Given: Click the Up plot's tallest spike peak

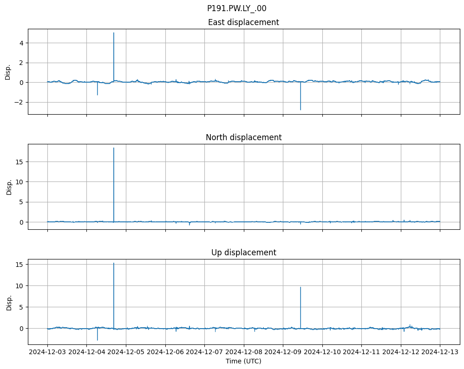Looking at the screenshot, I should tap(114, 263).
